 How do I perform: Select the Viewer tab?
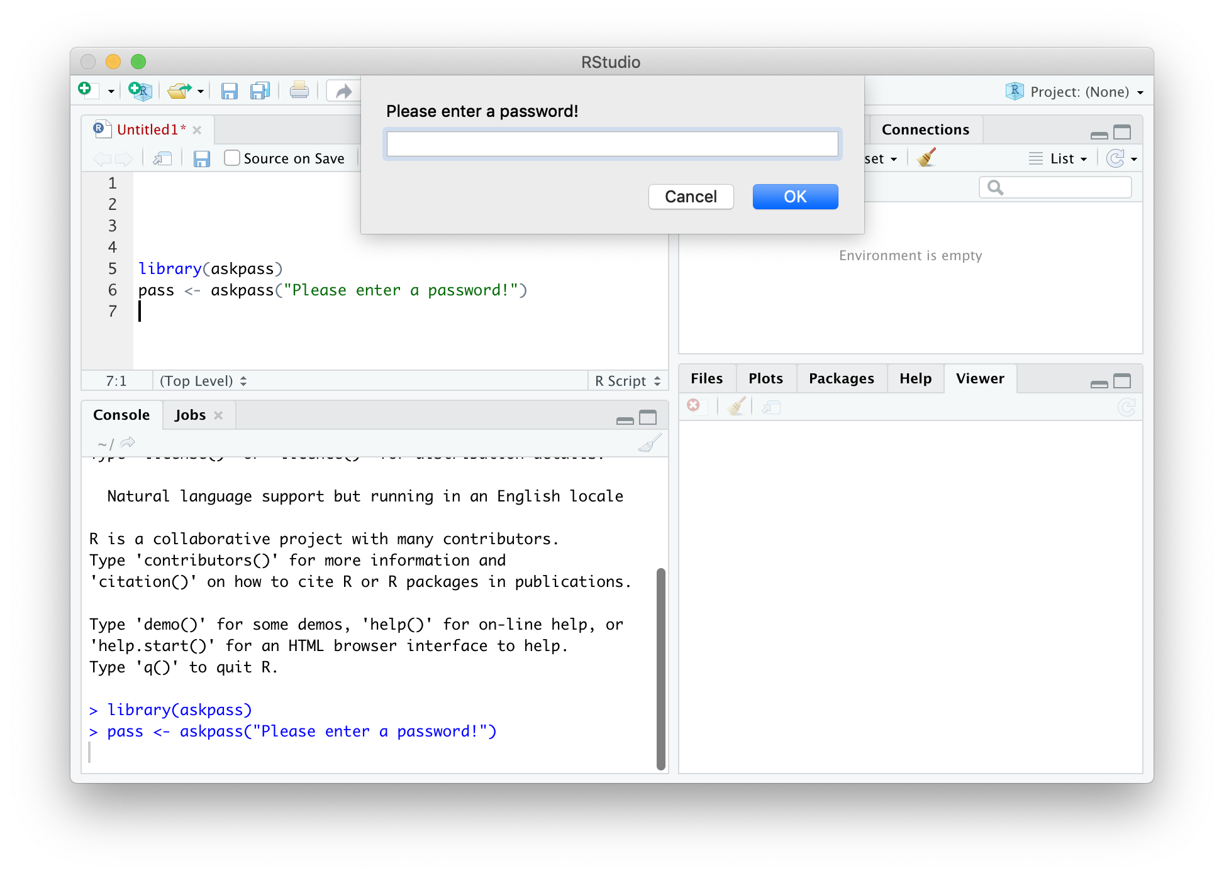click(980, 378)
